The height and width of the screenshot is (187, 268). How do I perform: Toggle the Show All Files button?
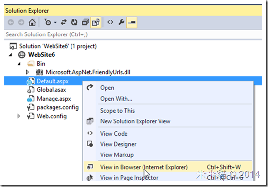click(x=96, y=22)
